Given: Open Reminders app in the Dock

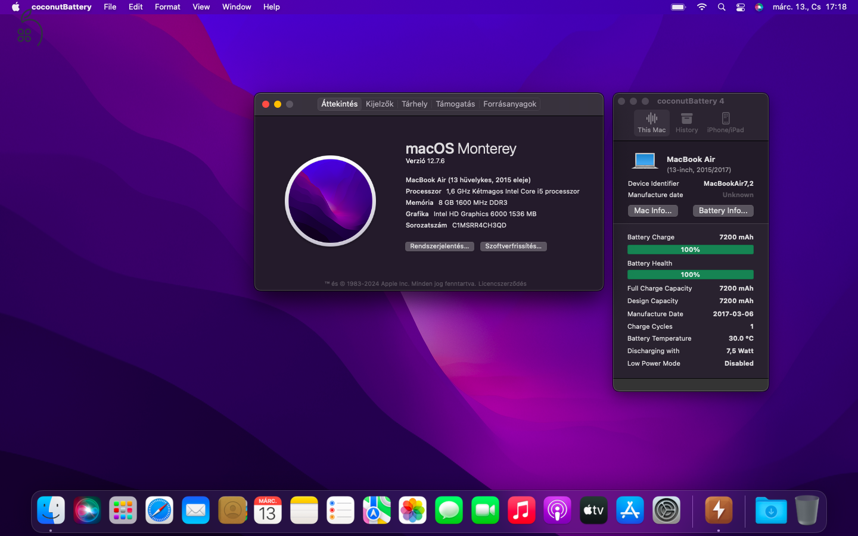Looking at the screenshot, I should pos(341,510).
